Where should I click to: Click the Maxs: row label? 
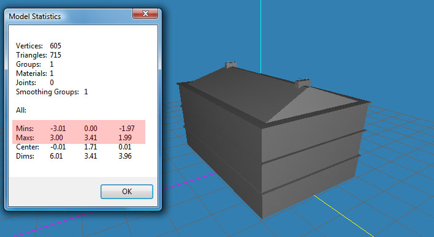click(x=25, y=138)
